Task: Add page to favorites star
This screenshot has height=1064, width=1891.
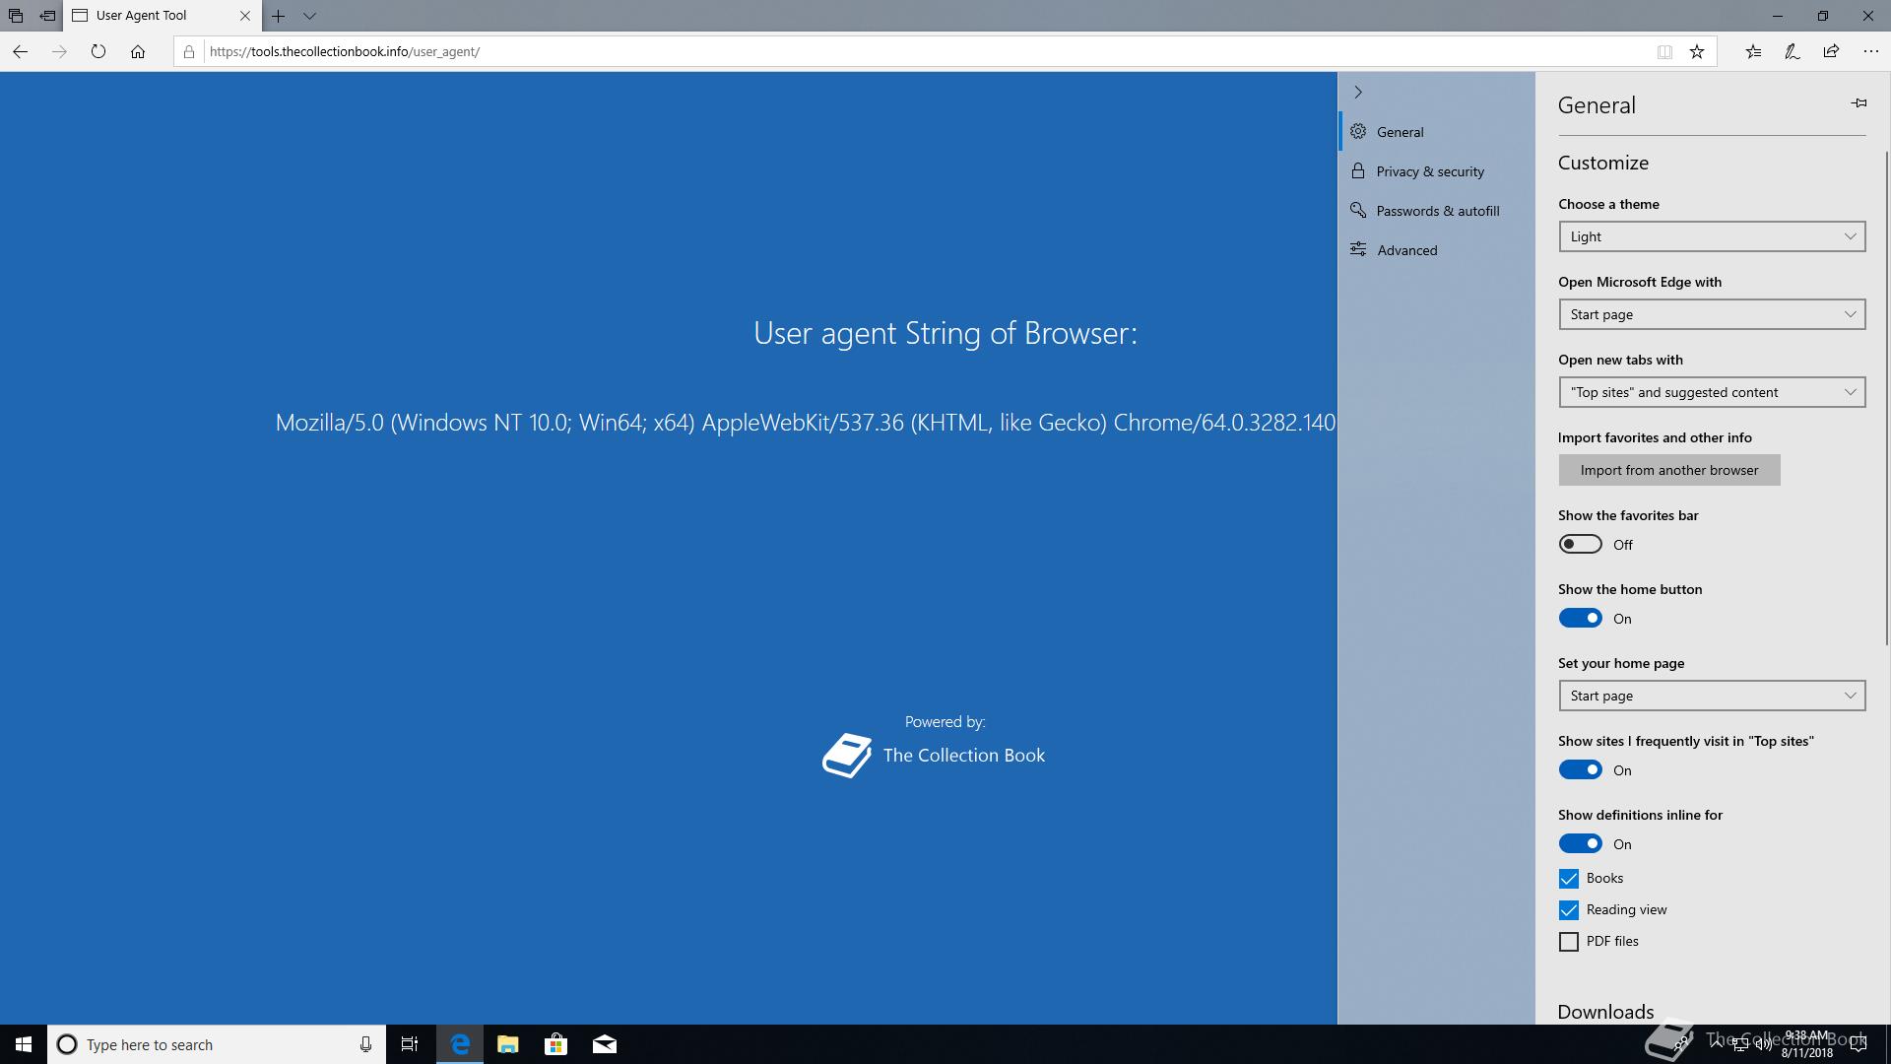Action: [1697, 52]
